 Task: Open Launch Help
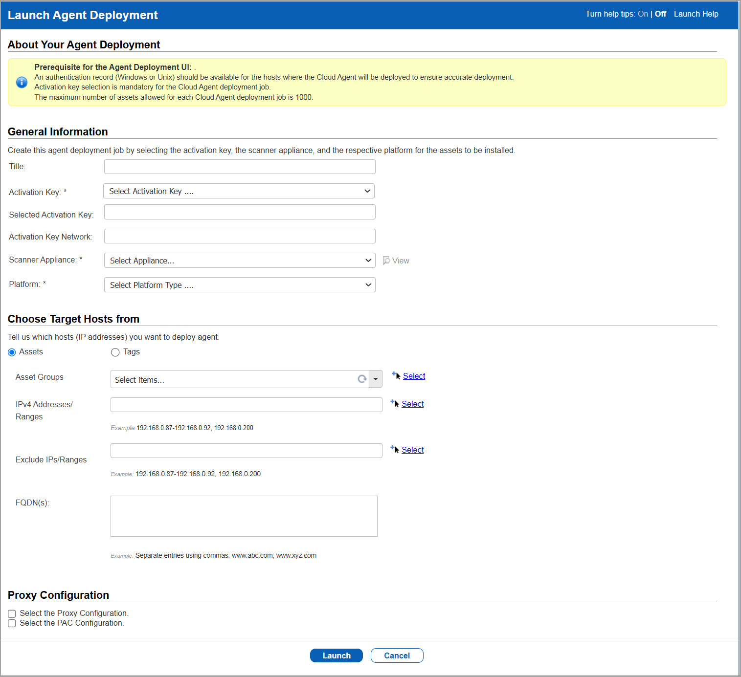tap(696, 14)
